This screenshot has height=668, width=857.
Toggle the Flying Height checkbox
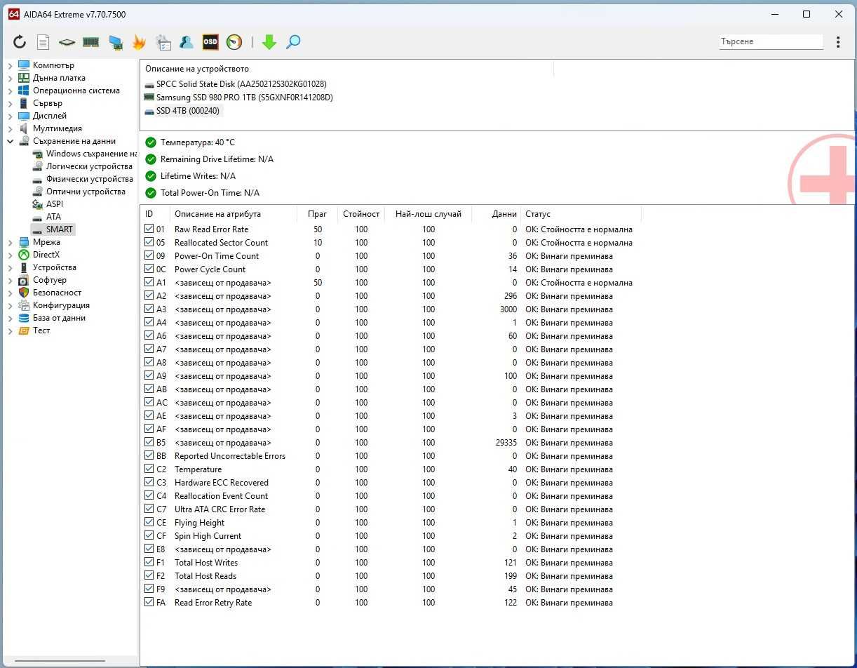149,522
